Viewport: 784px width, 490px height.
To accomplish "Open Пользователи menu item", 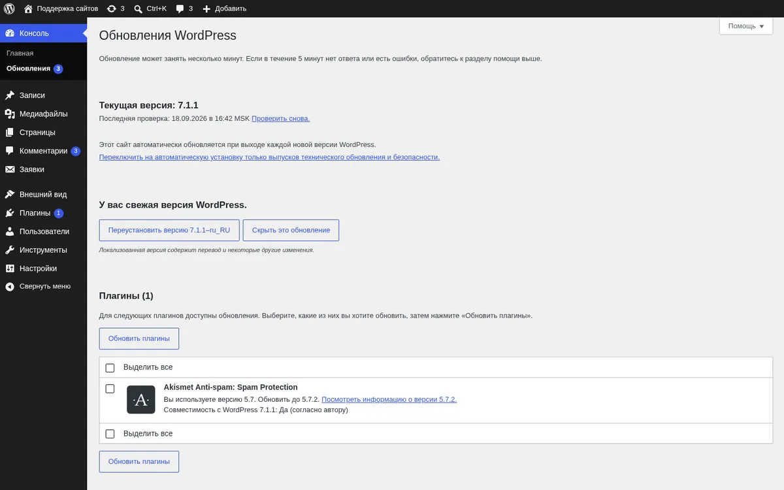I will (43, 231).
